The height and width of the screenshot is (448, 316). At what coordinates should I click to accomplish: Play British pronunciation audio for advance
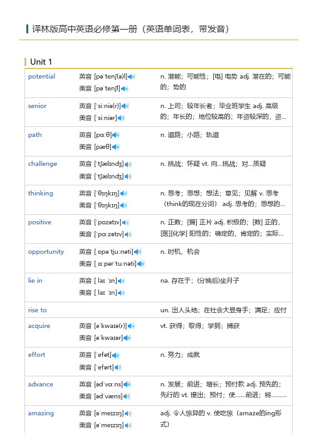tap(127, 385)
